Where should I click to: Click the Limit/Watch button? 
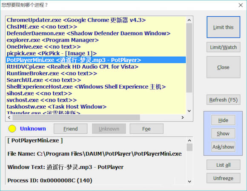pos(224,47)
